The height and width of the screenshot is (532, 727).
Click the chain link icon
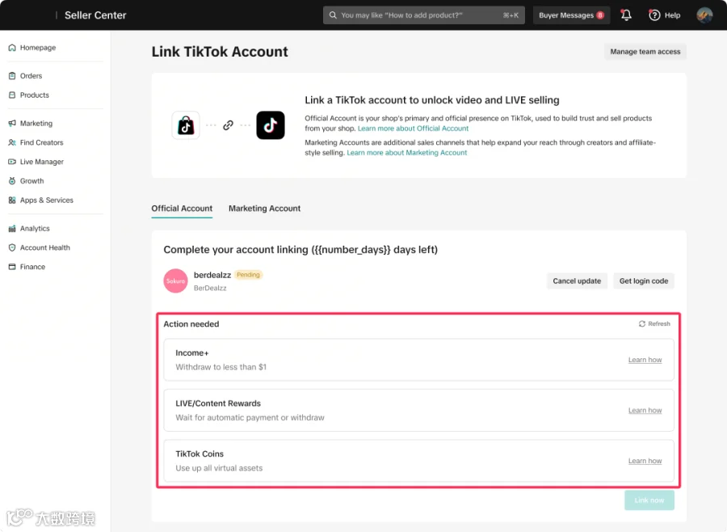pos(228,125)
